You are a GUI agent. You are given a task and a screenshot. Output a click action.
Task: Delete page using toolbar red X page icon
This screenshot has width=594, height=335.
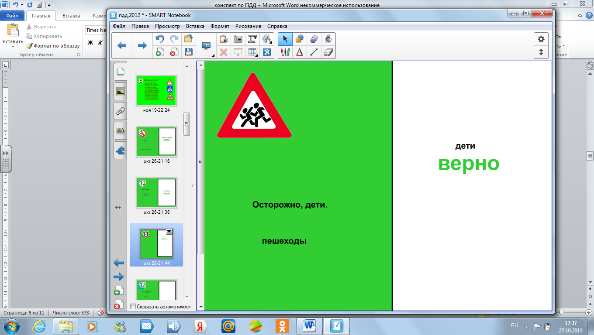pos(174,52)
